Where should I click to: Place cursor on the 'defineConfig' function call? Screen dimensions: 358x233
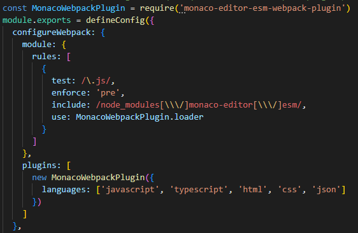(x=115, y=20)
